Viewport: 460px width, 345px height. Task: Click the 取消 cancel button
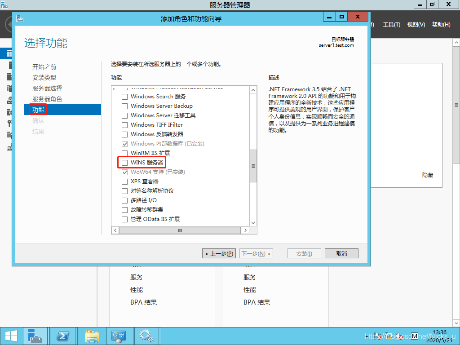[341, 253]
